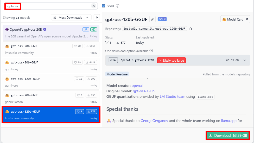Select gabriellarson gpt-oss-20b-GGUF entry
This screenshot has height=143, width=254.
click(x=51, y=98)
